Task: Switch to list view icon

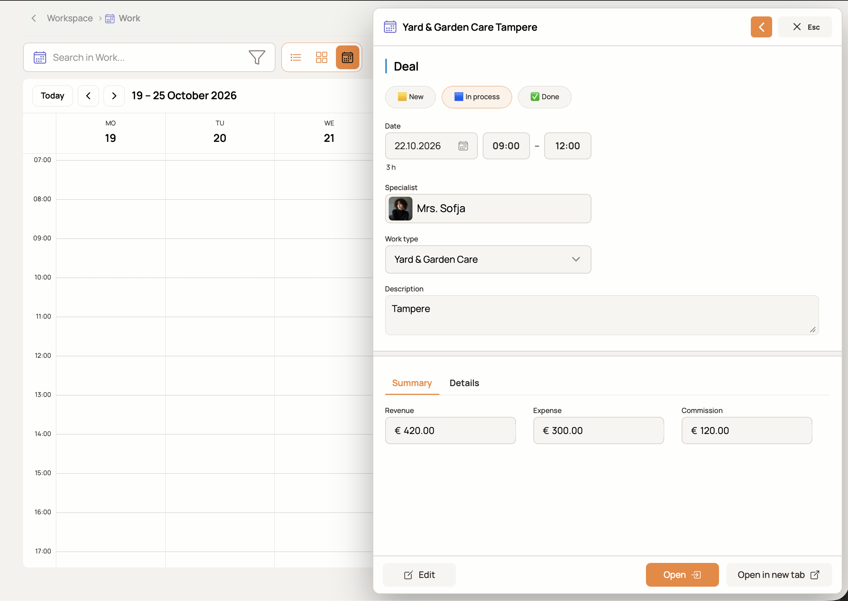Action: point(296,57)
